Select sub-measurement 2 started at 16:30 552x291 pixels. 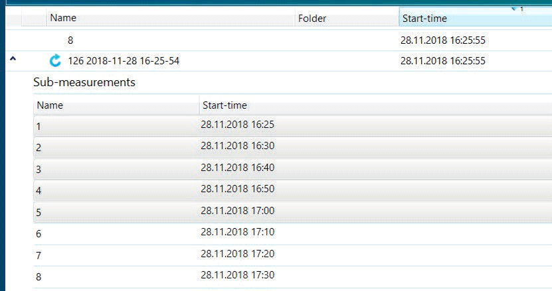(39, 147)
